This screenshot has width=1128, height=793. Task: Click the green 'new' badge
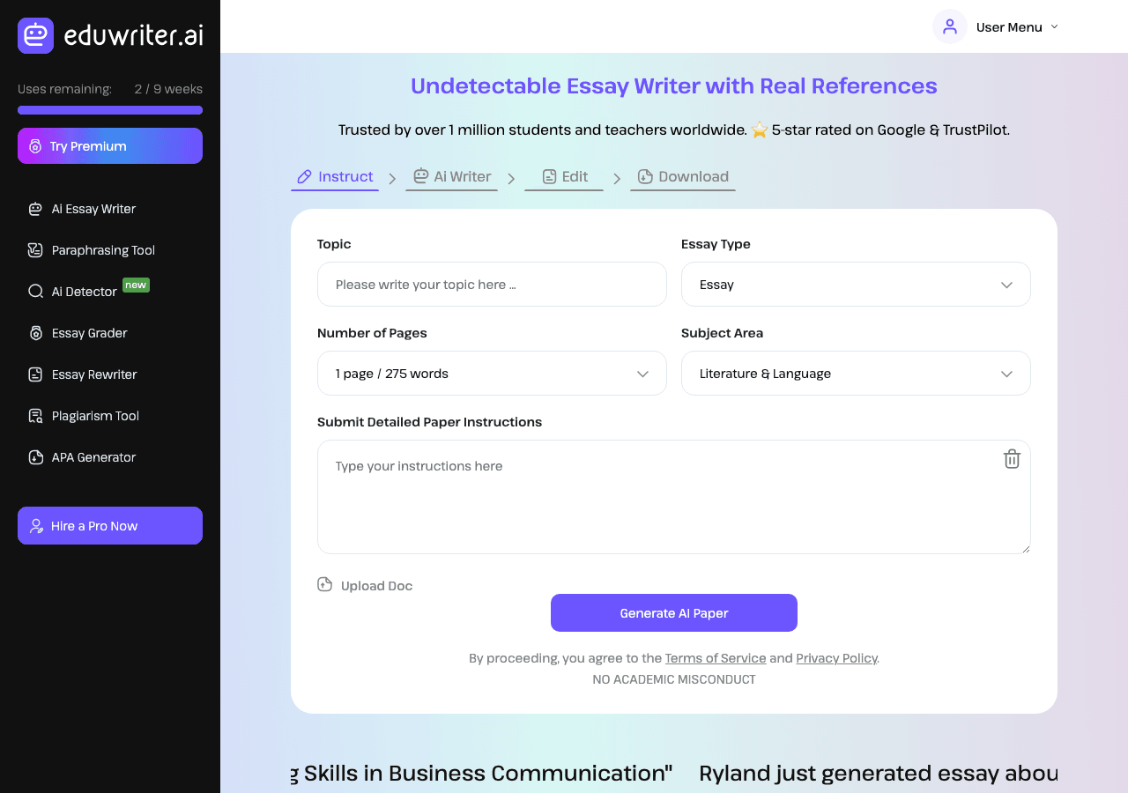(136, 285)
